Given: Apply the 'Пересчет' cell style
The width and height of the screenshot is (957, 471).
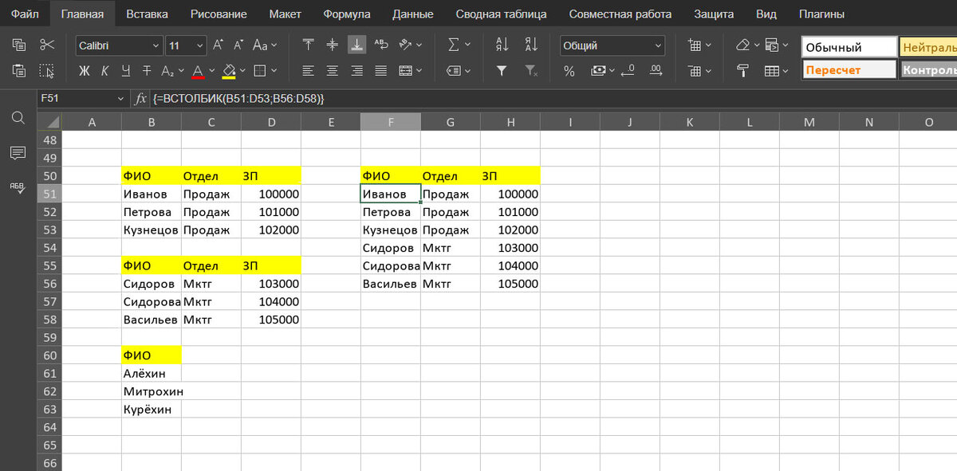Looking at the screenshot, I should (849, 70).
